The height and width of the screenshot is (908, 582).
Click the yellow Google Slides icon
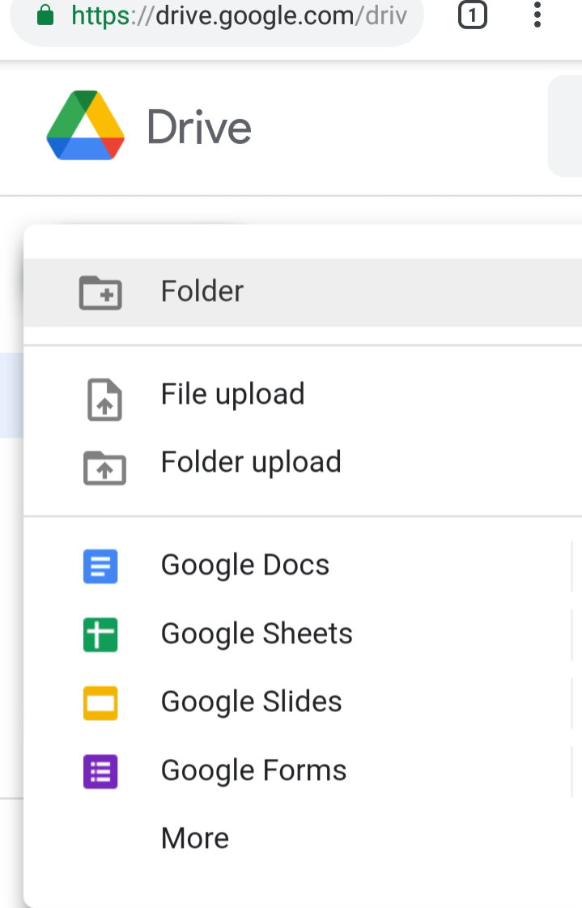(x=100, y=703)
